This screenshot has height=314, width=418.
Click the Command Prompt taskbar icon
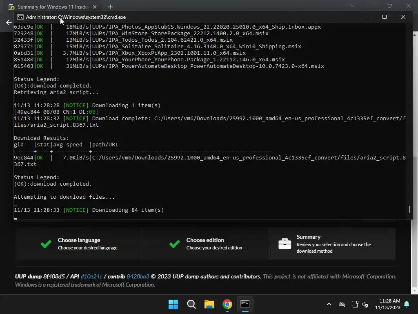(x=245, y=304)
